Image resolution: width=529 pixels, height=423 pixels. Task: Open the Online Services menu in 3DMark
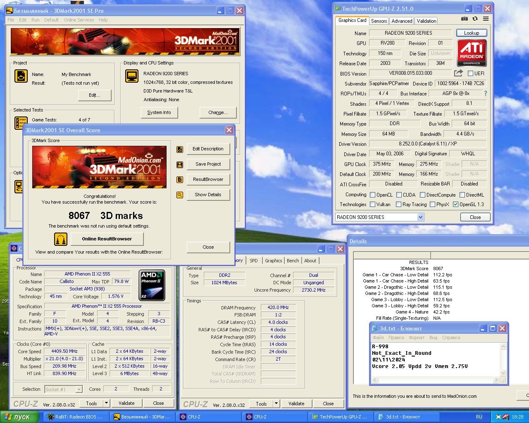pos(79,20)
